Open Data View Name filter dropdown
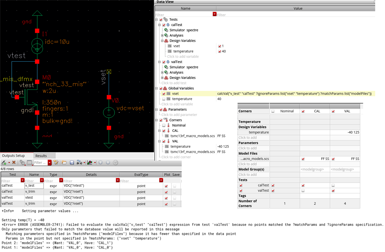 [x=214, y=14]
